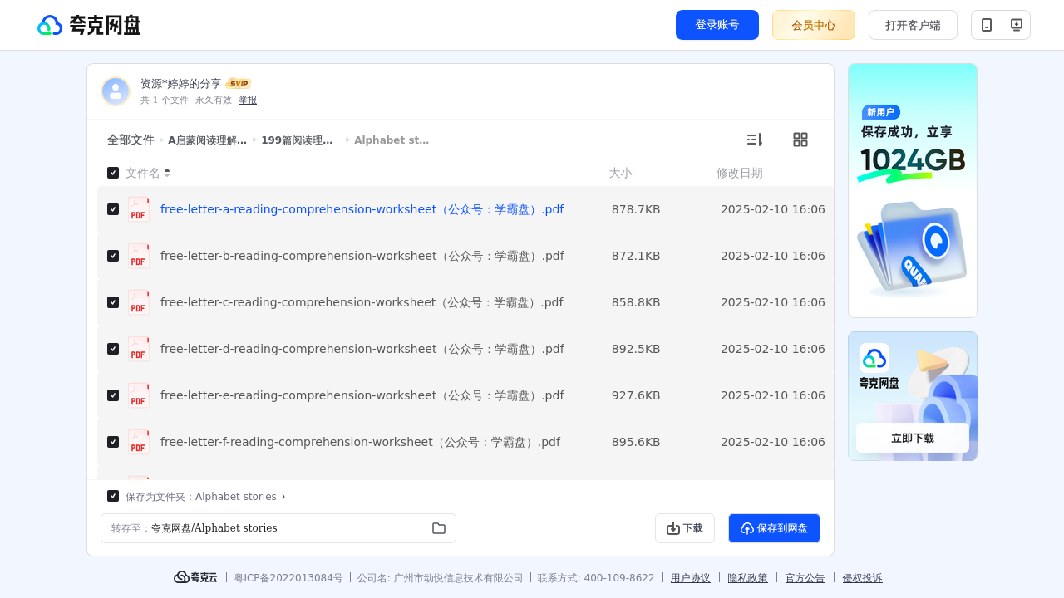The width and height of the screenshot is (1064, 598).
Task: Open free-letter-b-reading-comprehension-worksheet file
Action: coord(362,256)
